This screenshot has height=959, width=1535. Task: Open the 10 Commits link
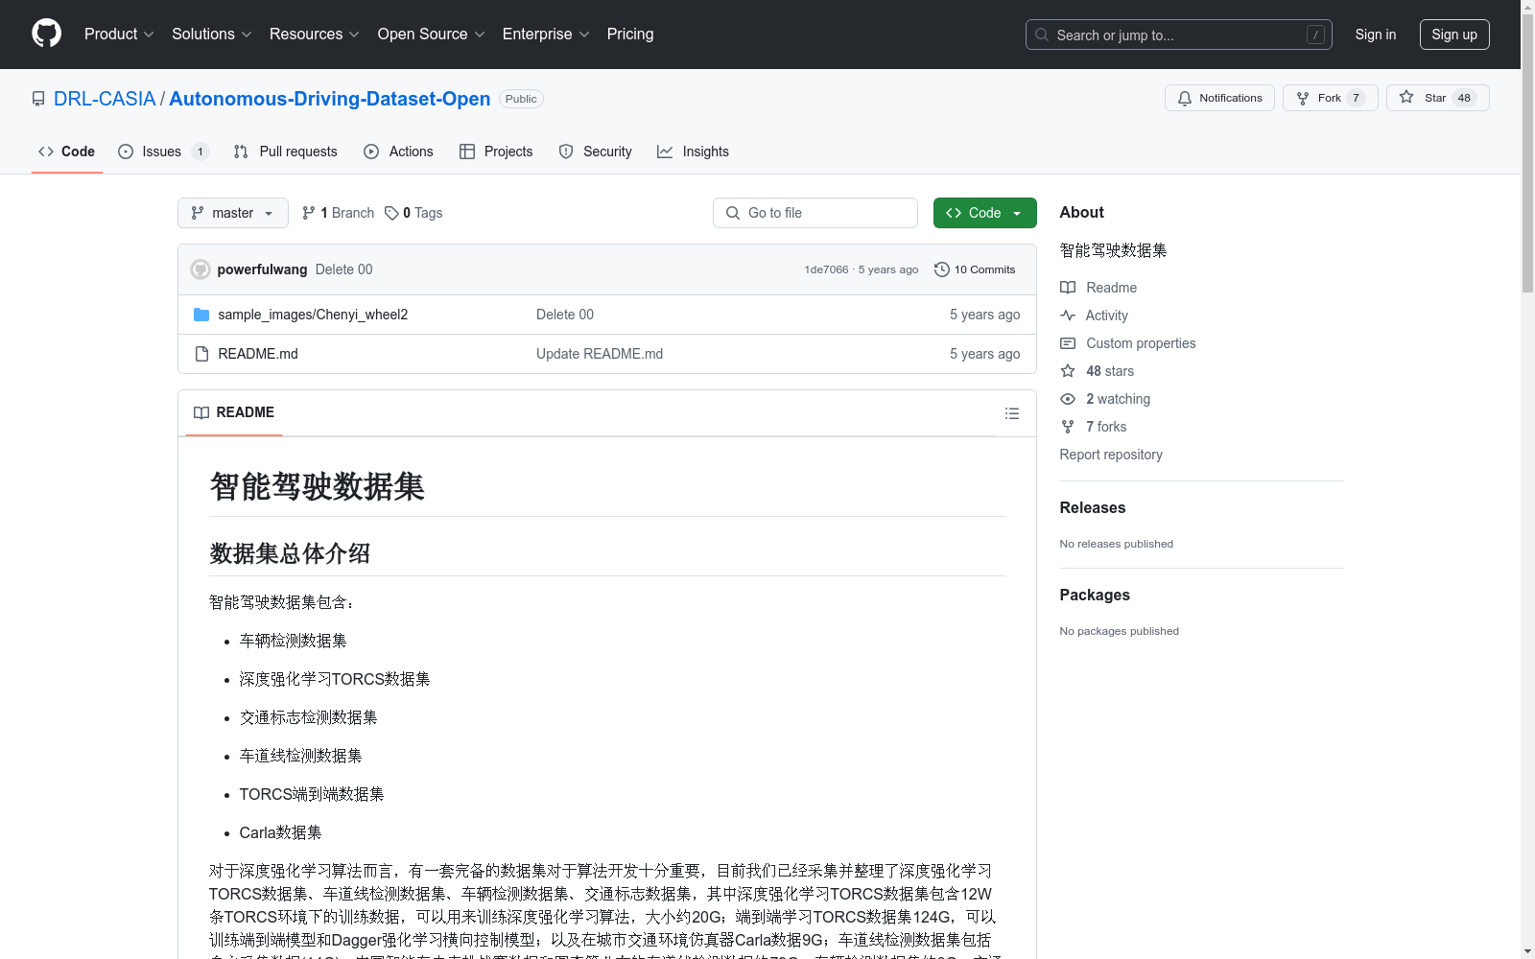[x=975, y=269]
